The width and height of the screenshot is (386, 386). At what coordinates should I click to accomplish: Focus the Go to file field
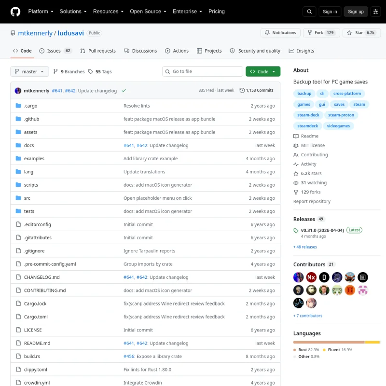(x=203, y=71)
